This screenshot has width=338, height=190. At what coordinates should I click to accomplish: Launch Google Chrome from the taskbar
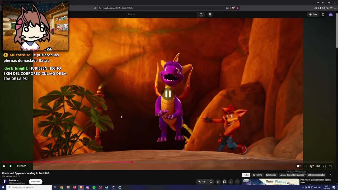point(62,187)
